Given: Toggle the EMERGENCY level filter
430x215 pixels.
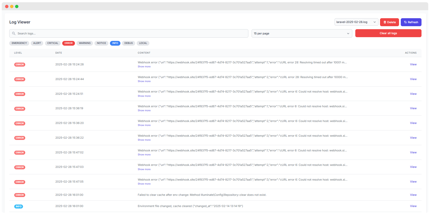Looking at the screenshot, I should pos(19,43).
